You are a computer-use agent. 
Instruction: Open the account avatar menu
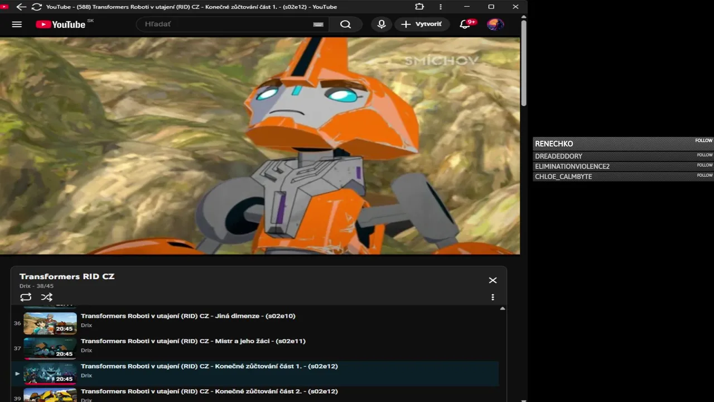[x=495, y=25]
